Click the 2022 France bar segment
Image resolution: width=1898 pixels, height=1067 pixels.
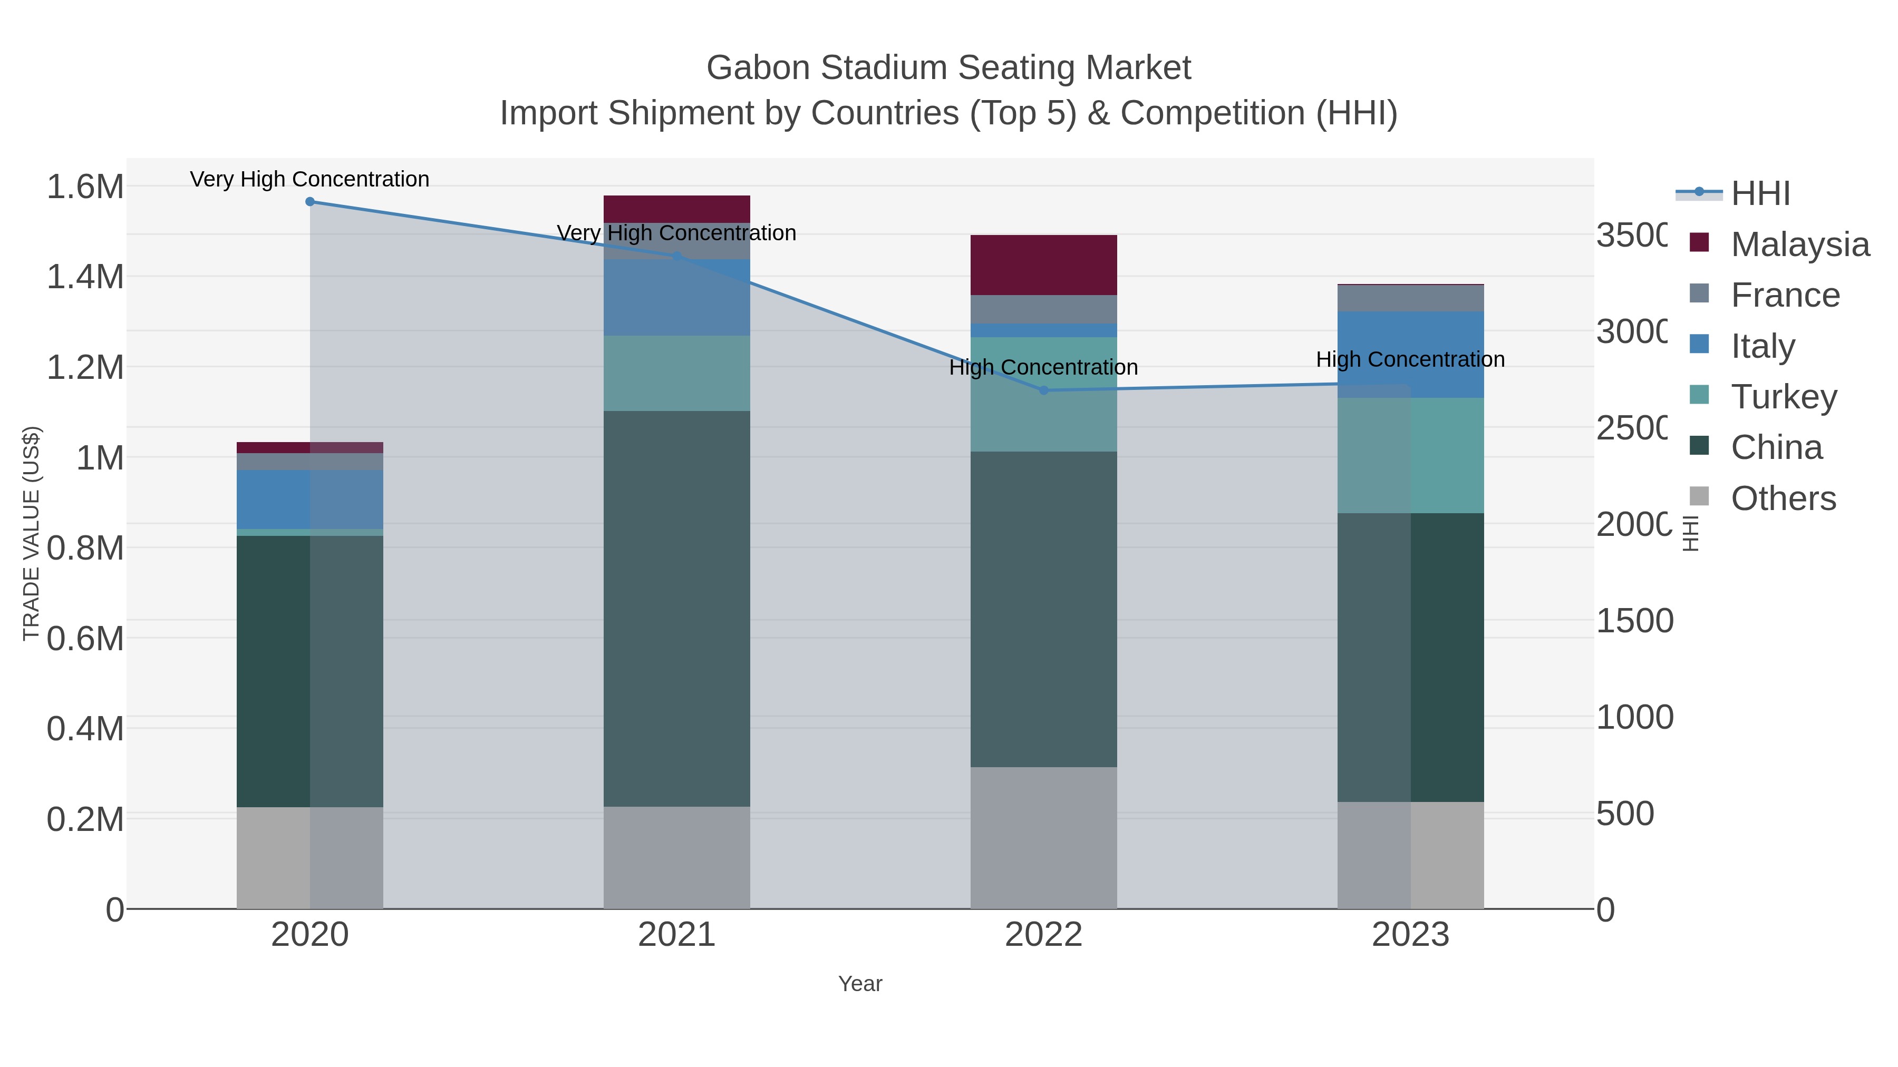[x=1043, y=309]
